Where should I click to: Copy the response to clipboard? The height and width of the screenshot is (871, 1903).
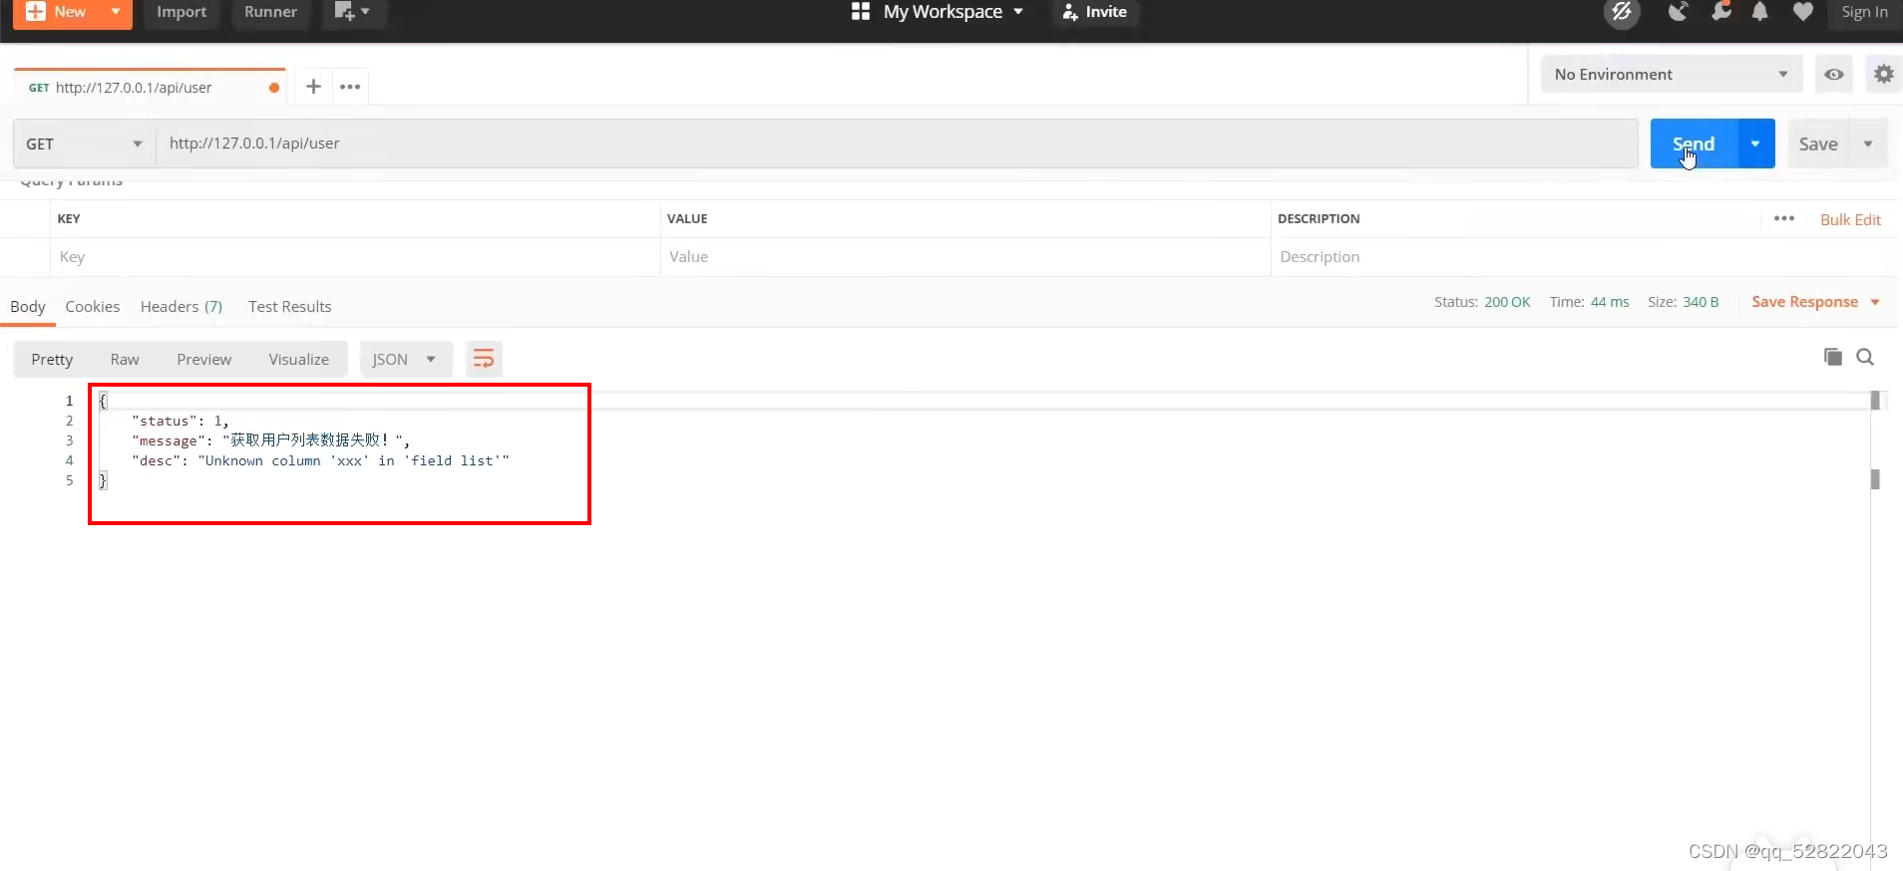1832,357
